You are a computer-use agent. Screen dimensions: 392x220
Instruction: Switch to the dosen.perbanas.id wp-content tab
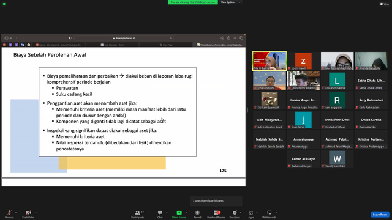tap(219, 45)
